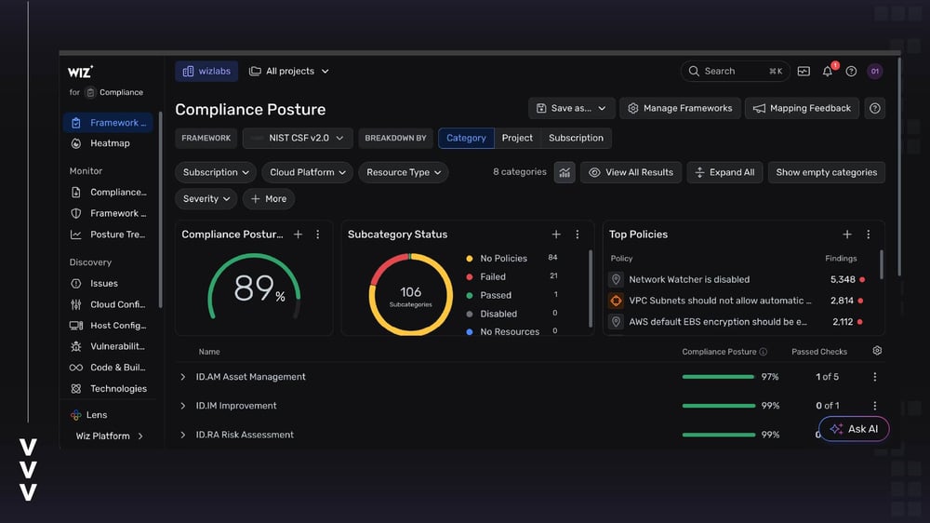Select the wizlabs tenant tab
The height and width of the screenshot is (523, 930).
pyautogui.click(x=206, y=72)
